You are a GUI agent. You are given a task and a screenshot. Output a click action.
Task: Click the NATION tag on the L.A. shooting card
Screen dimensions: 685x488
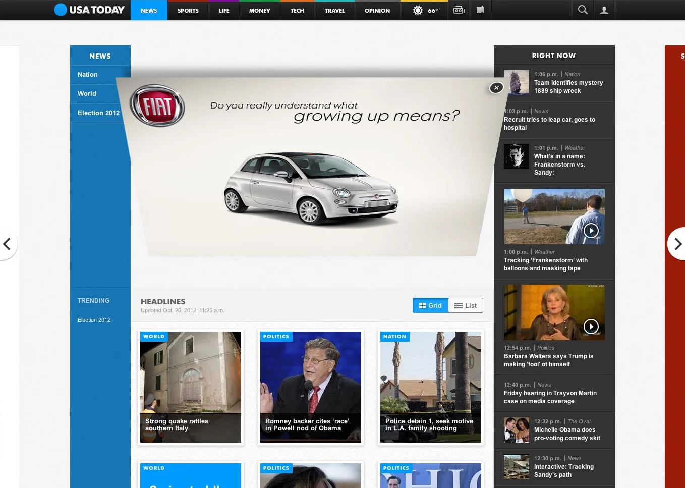(x=394, y=337)
